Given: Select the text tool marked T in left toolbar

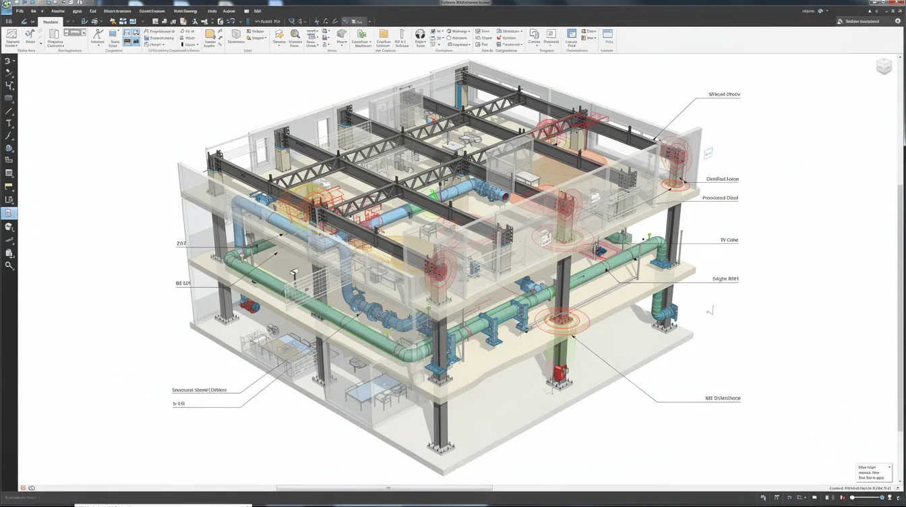Looking at the screenshot, I should [x=9, y=124].
